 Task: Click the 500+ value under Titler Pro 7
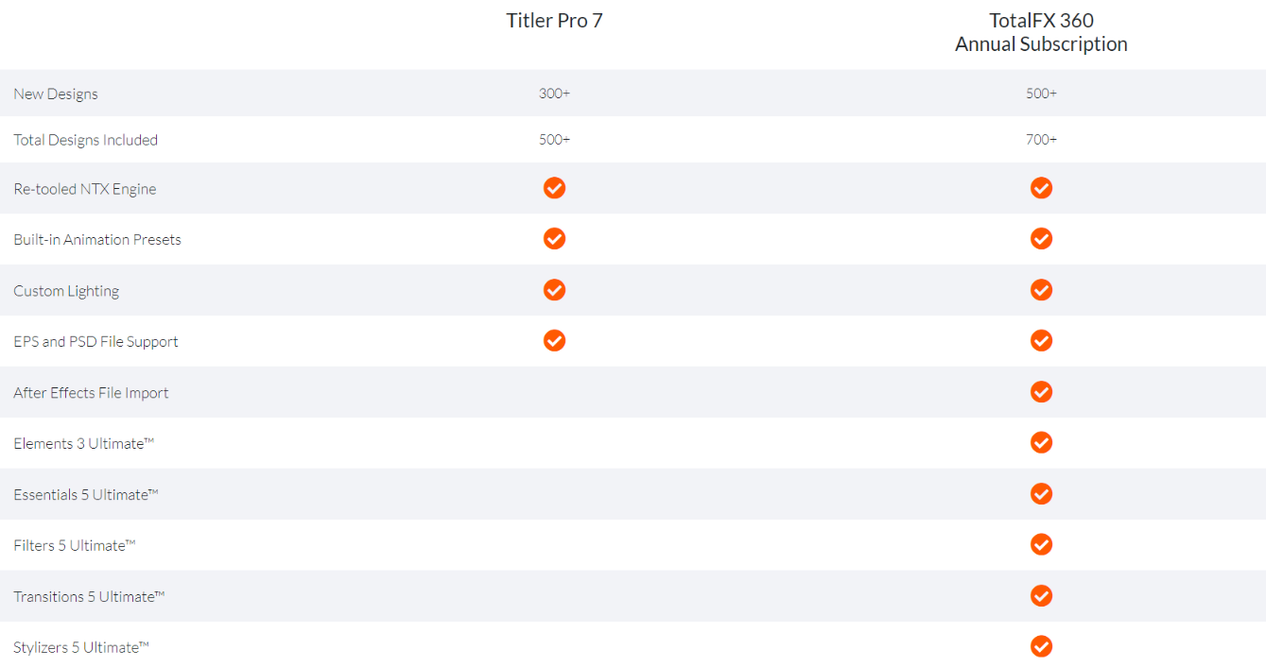(554, 140)
